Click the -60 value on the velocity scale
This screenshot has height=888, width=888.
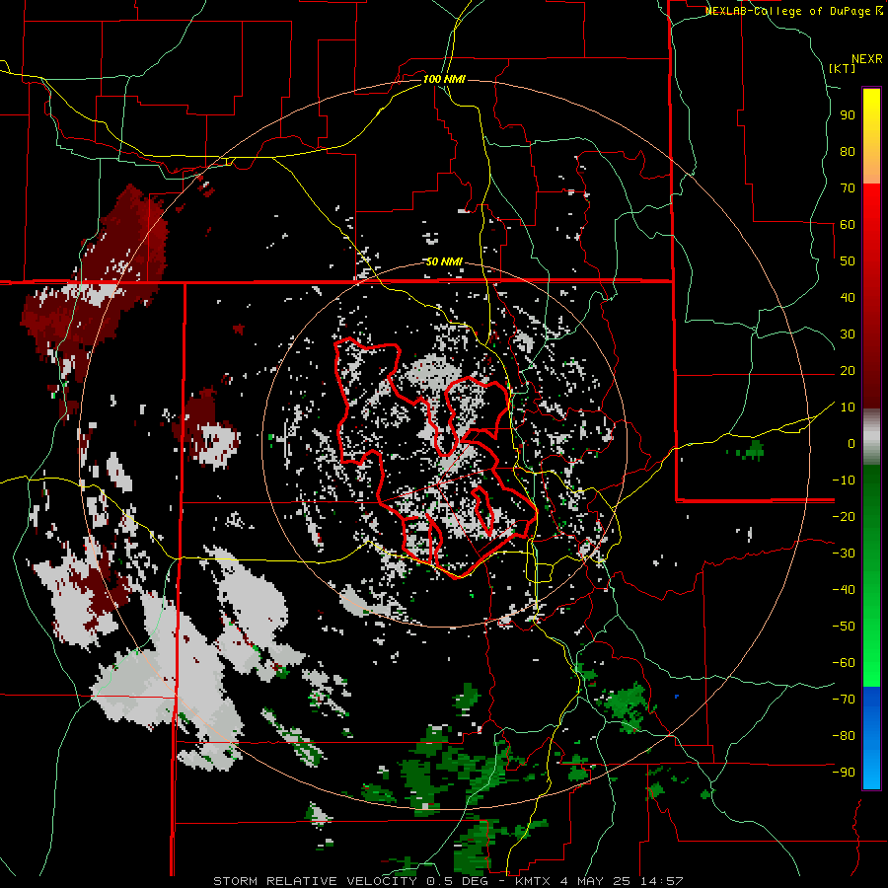[844, 663]
